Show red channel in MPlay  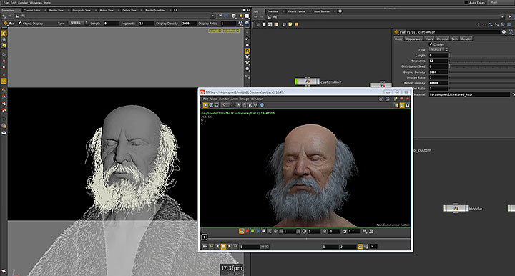(x=247, y=231)
